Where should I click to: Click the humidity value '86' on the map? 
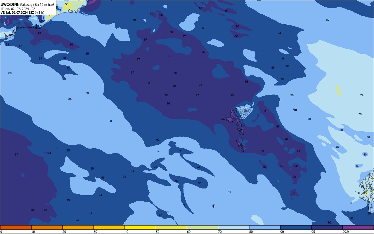point(368,137)
